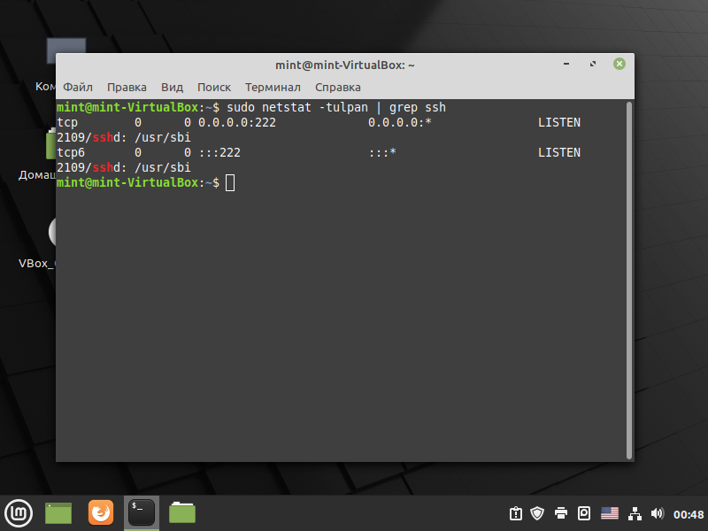Select the Computer desktop icon
Viewport: 708px width, 531px height.
50,63
